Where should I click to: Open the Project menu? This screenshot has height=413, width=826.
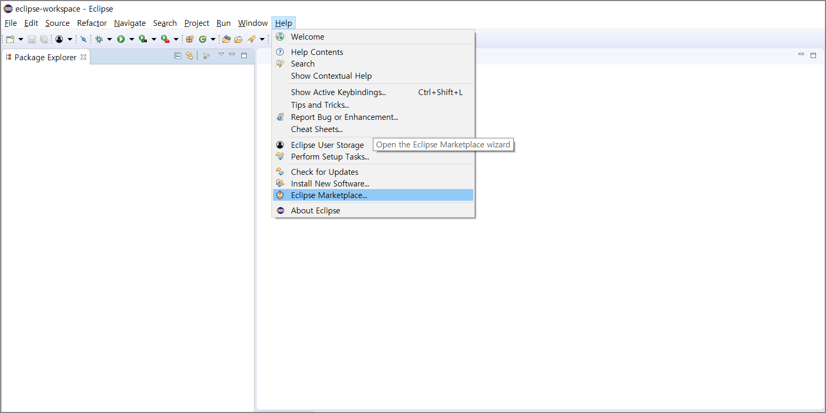(196, 23)
